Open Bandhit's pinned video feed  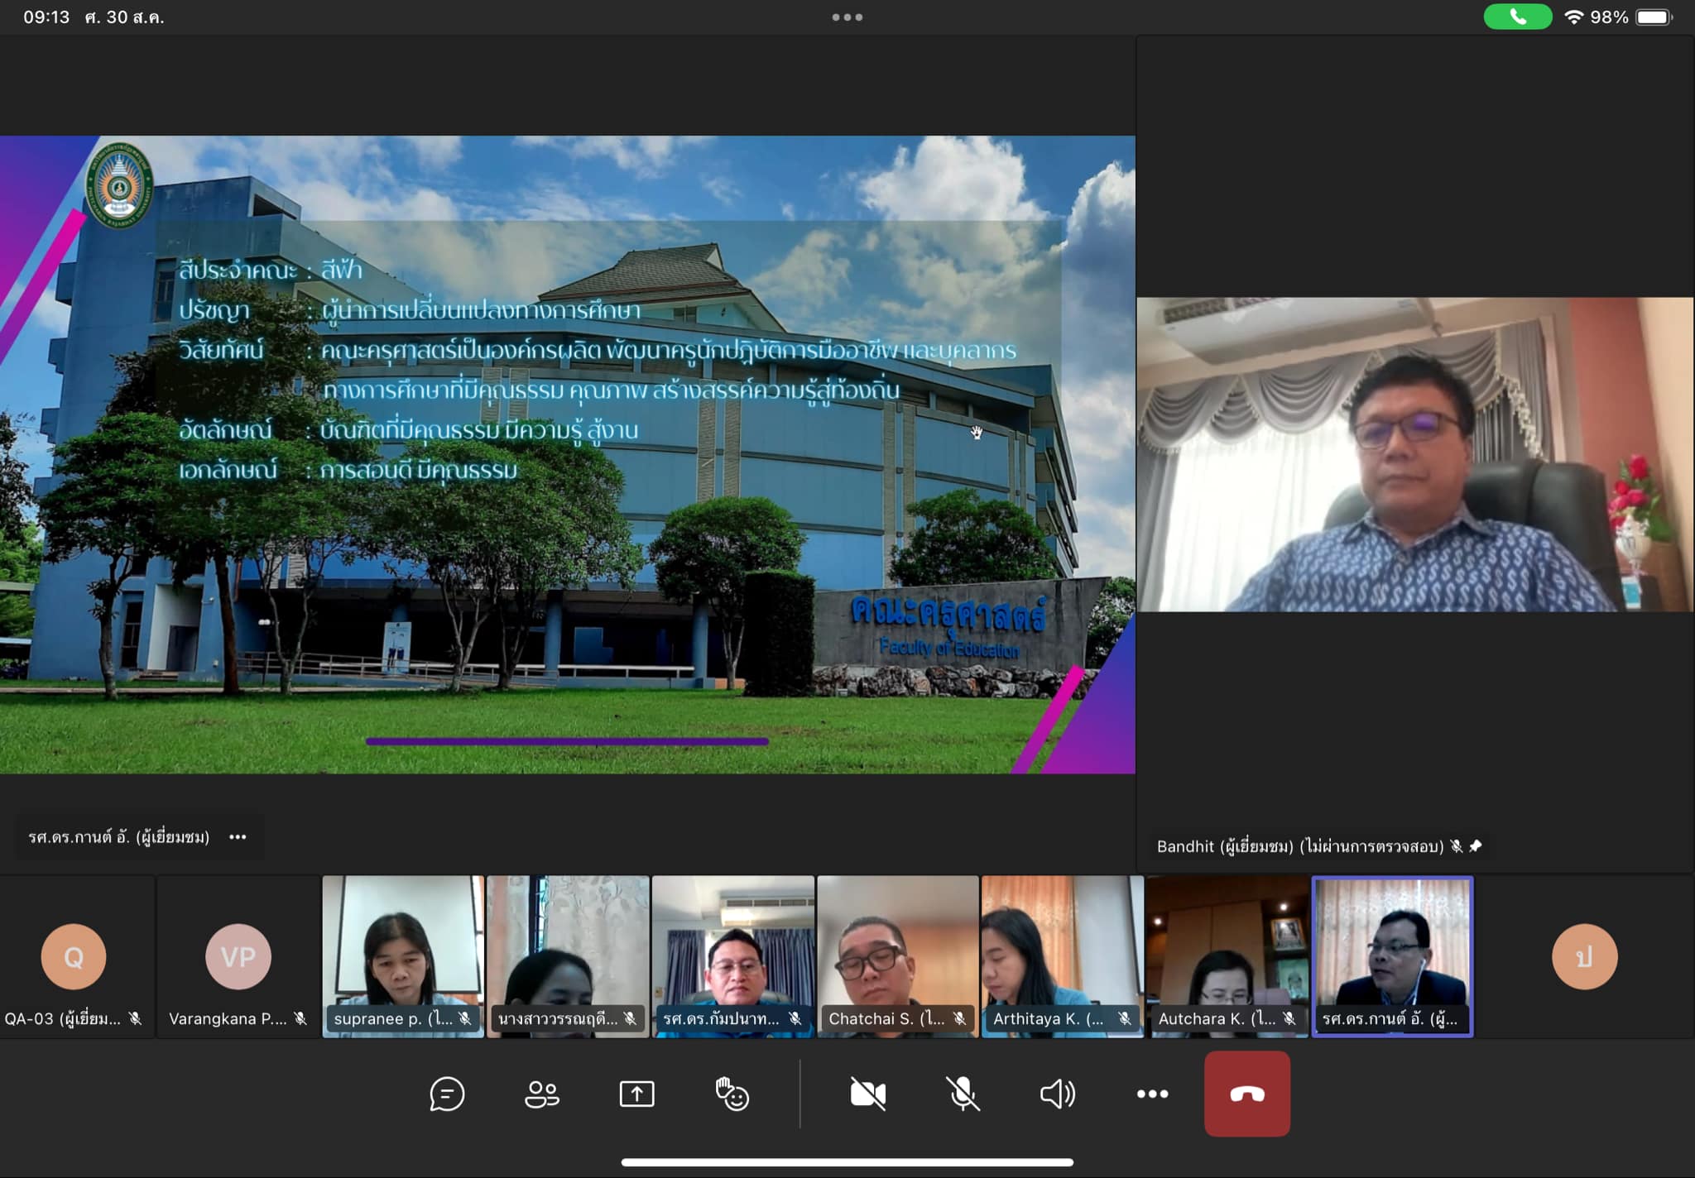click(x=1414, y=454)
